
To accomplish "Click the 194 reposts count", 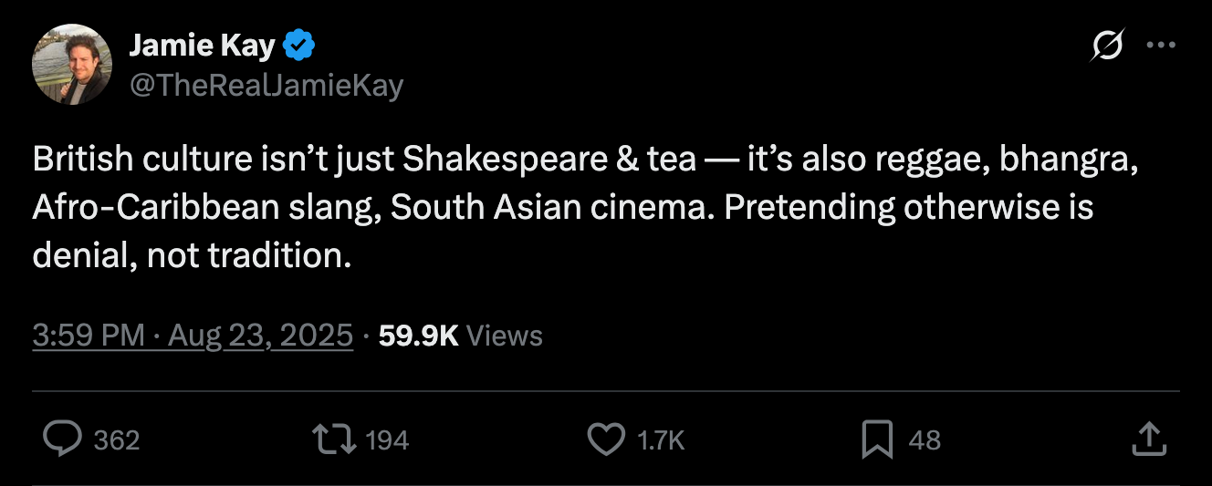I will tap(387, 441).
